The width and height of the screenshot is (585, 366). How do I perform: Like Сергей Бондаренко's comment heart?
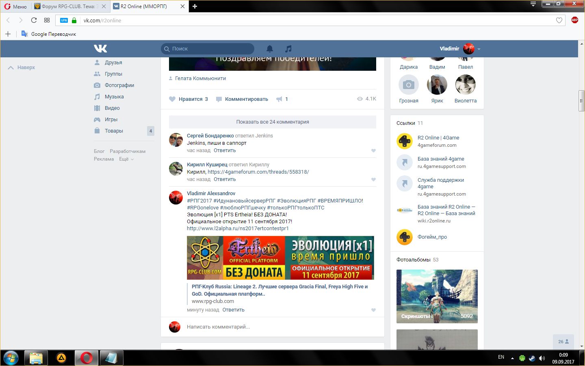pyautogui.click(x=373, y=151)
